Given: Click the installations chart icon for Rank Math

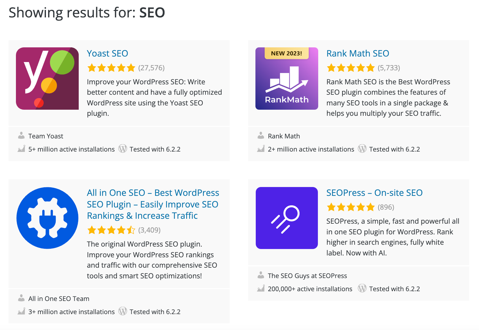Looking at the screenshot, I should 261,149.
